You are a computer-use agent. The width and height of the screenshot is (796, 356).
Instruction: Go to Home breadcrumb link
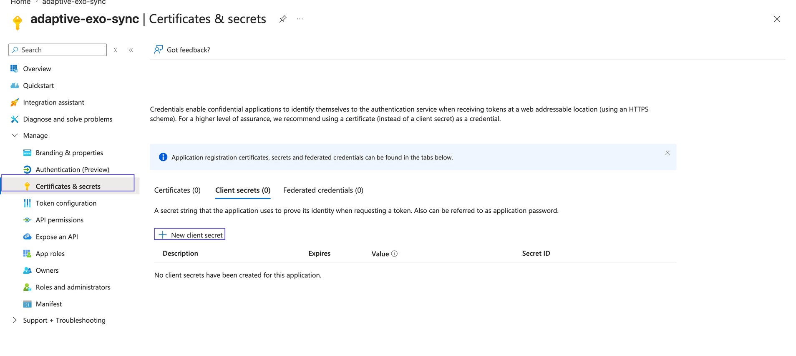pyautogui.click(x=20, y=2)
